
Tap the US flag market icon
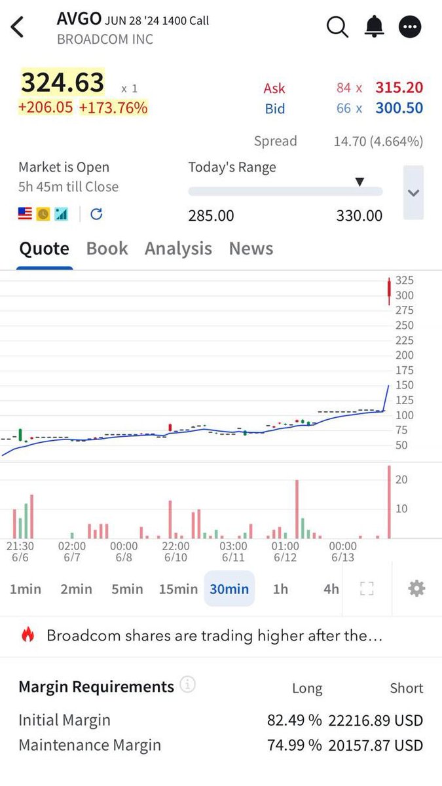[x=25, y=214]
